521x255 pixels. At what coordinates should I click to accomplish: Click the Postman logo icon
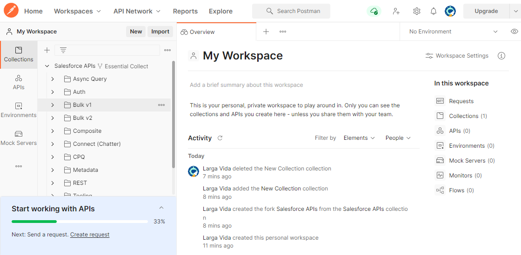coord(11,11)
